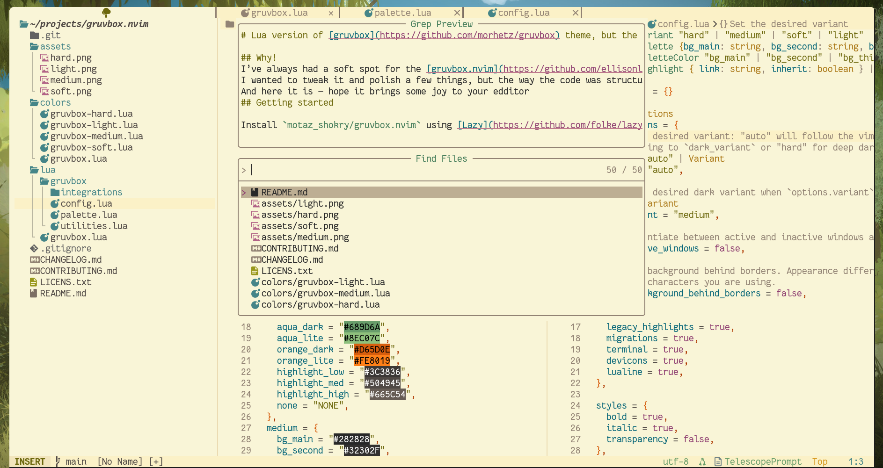Viewport: 883px width, 468px height.
Task: Select assets/light.png in Find Files results
Action: pyautogui.click(x=302, y=204)
